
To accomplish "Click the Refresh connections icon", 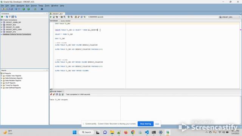I will [x=7, y=17].
